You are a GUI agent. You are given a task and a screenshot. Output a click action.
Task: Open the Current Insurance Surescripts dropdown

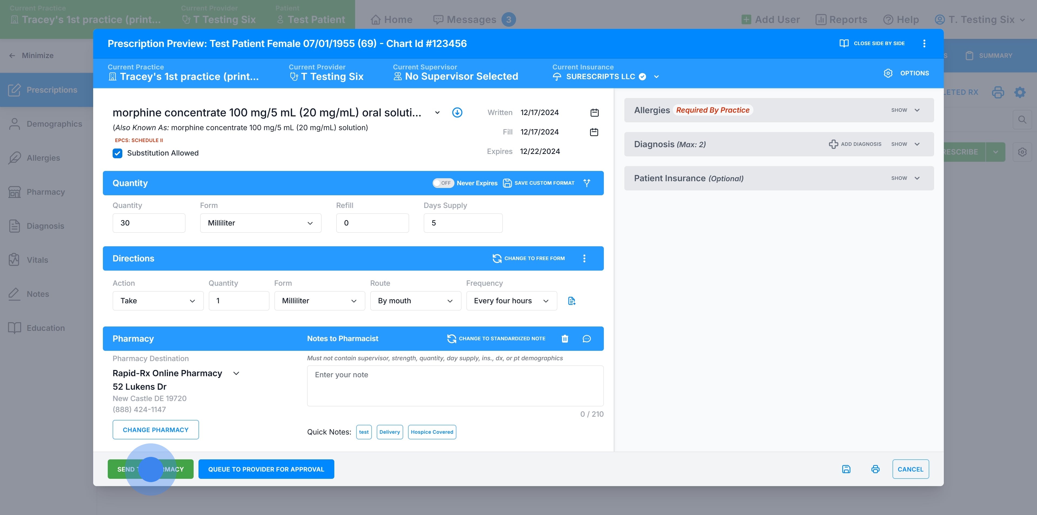[x=656, y=76]
